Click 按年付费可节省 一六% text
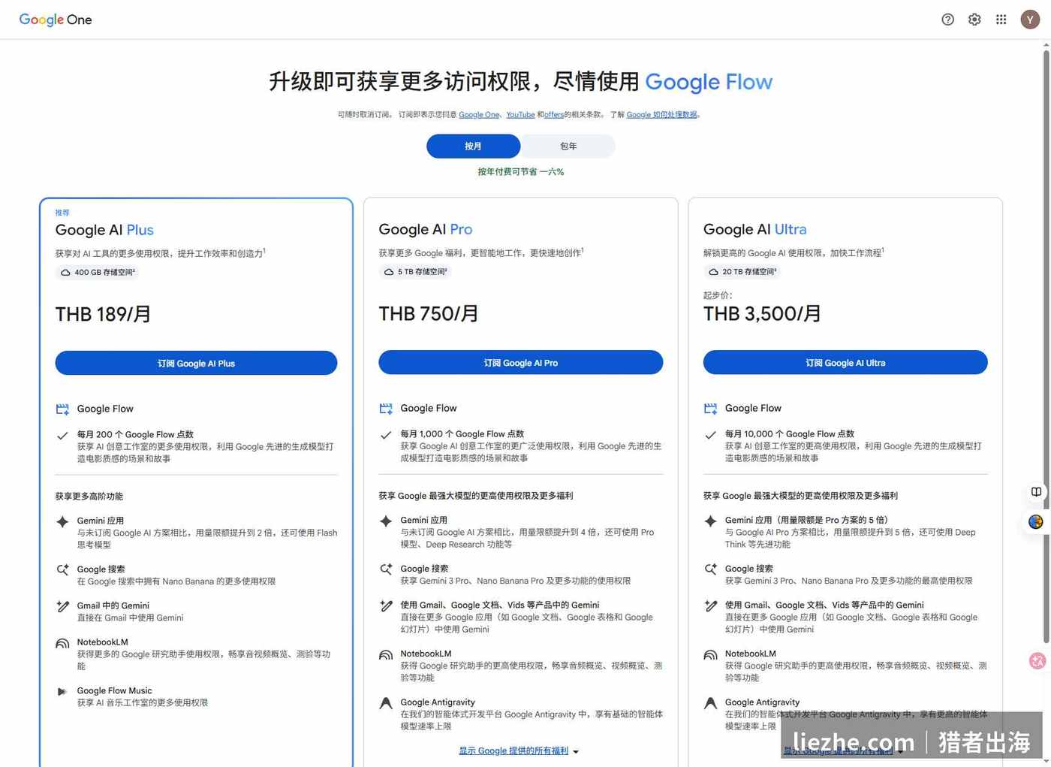The height and width of the screenshot is (767, 1051). tap(520, 172)
